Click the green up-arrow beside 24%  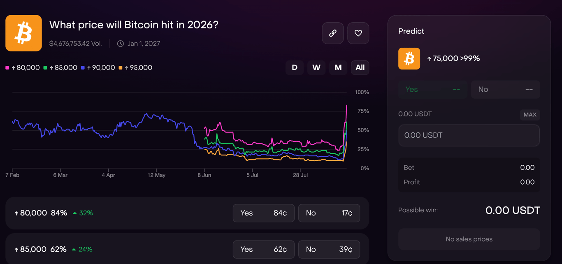coord(74,249)
